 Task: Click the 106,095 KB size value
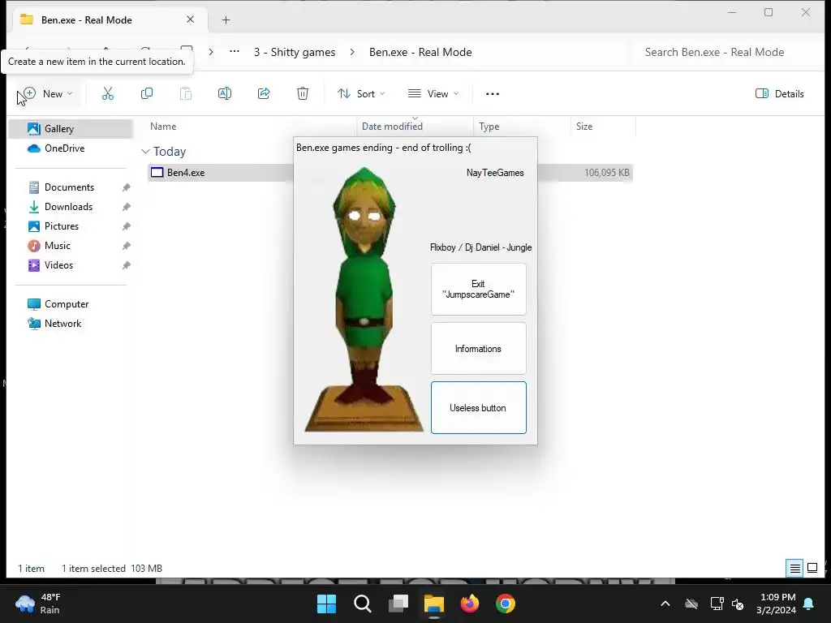[x=607, y=173]
